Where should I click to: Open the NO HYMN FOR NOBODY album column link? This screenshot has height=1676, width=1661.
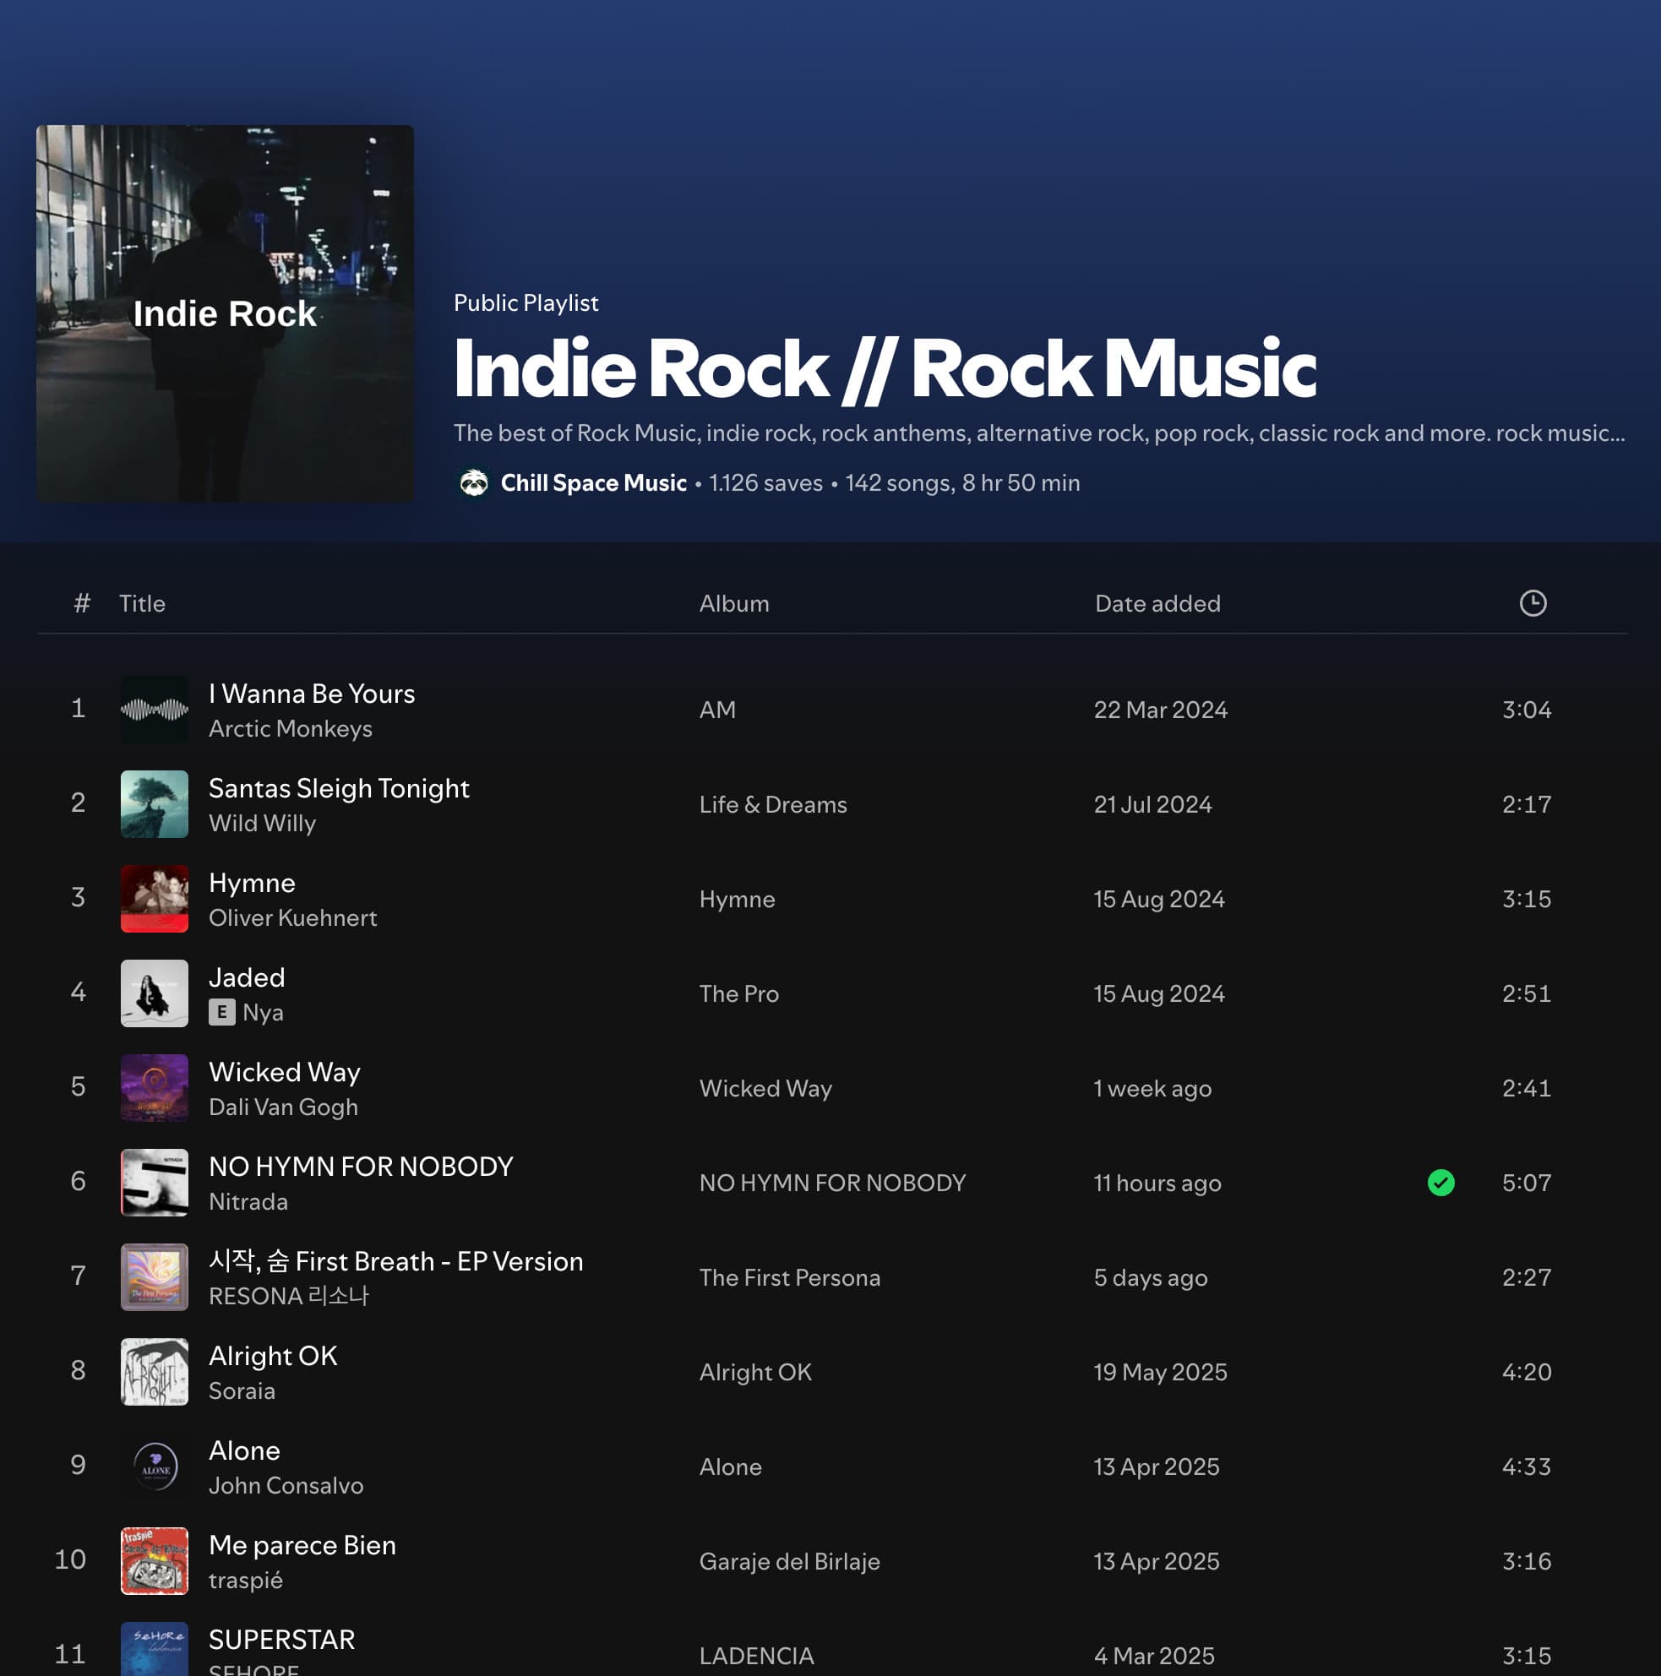click(832, 1183)
